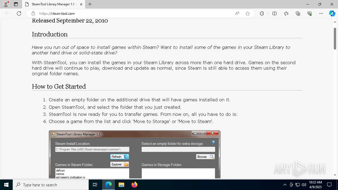Open Collections icon in toolbar
Viewport: 338px width, 190px height.
298,13
